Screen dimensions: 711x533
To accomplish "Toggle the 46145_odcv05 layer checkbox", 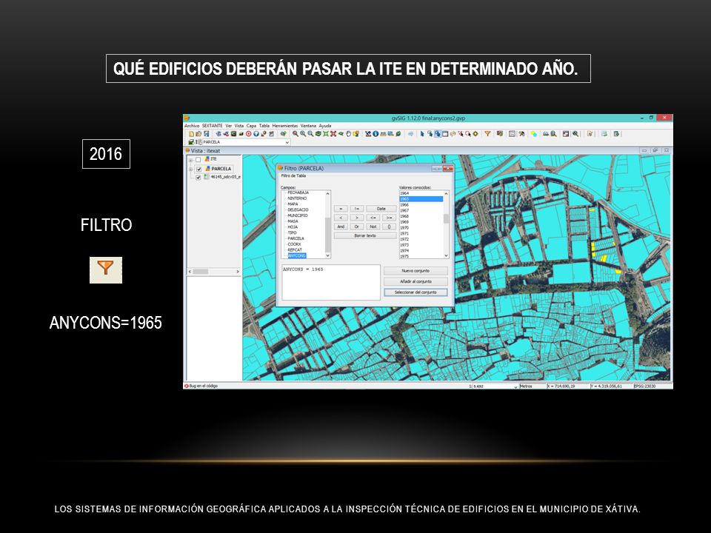I will pyautogui.click(x=198, y=178).
